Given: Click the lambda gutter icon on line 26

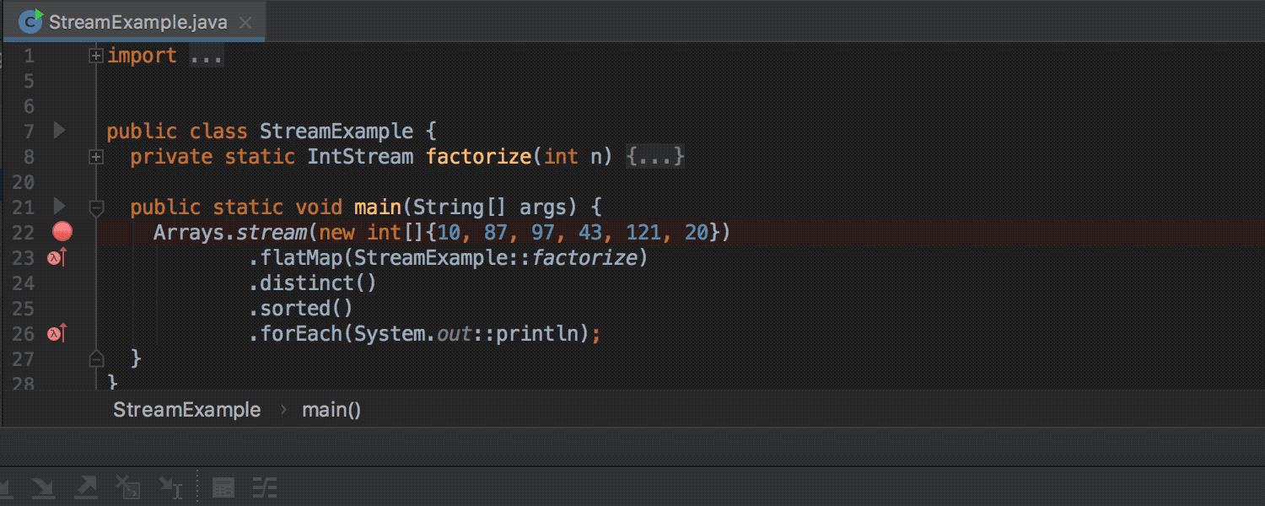Looking at the screenshot, I should click(x=57, y=334).
